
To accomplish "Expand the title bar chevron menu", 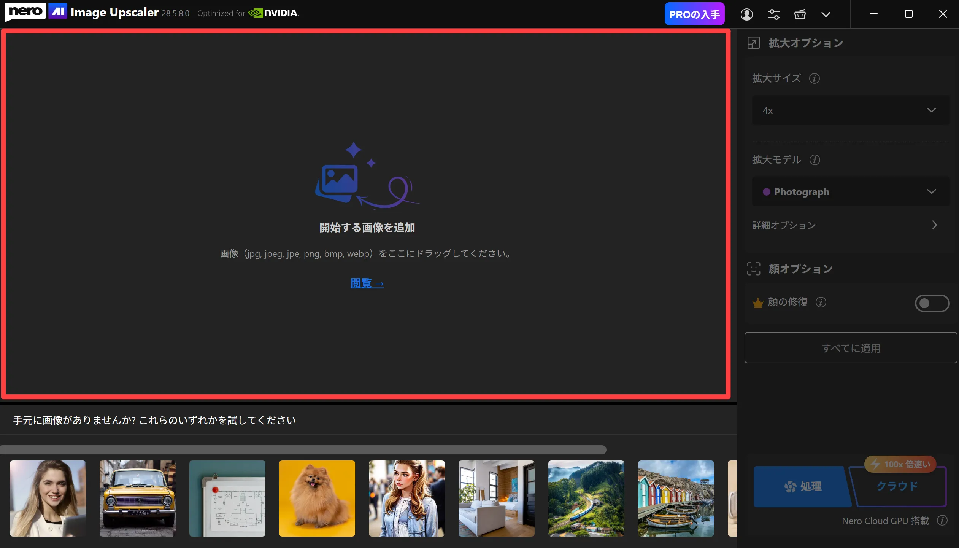I will pyautogui.click(x=826, y=14).
